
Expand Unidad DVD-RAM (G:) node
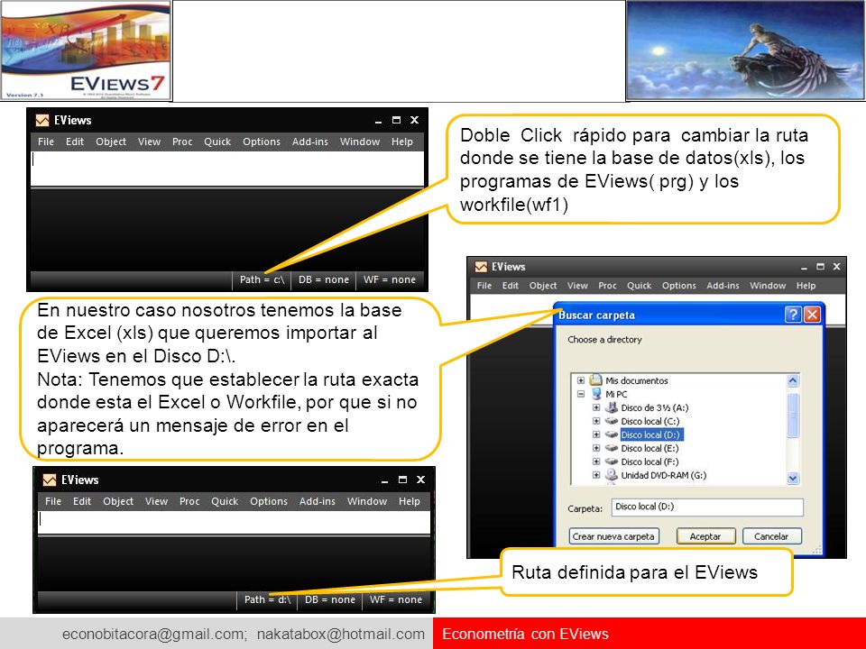596,475
